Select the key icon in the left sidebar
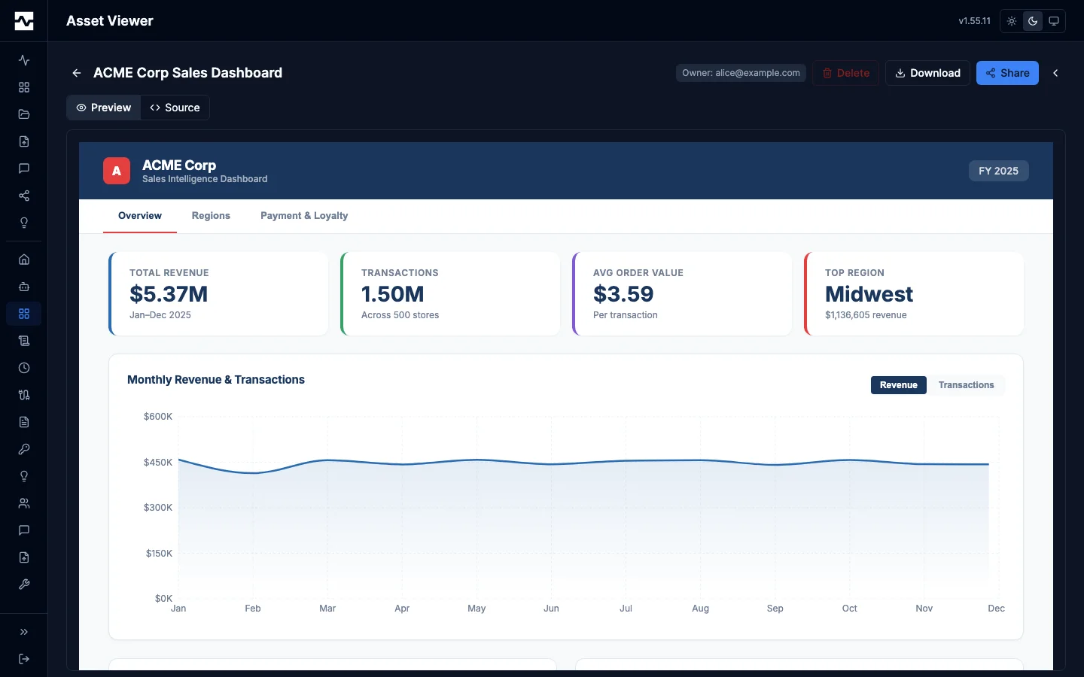The height and width of the screenshot is (677, 1084). point(23,449)
